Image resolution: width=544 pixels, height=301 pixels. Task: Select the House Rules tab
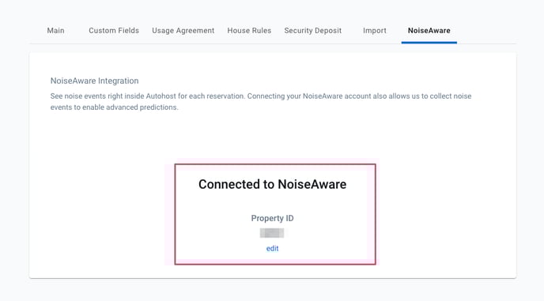[x=249, y=31]
